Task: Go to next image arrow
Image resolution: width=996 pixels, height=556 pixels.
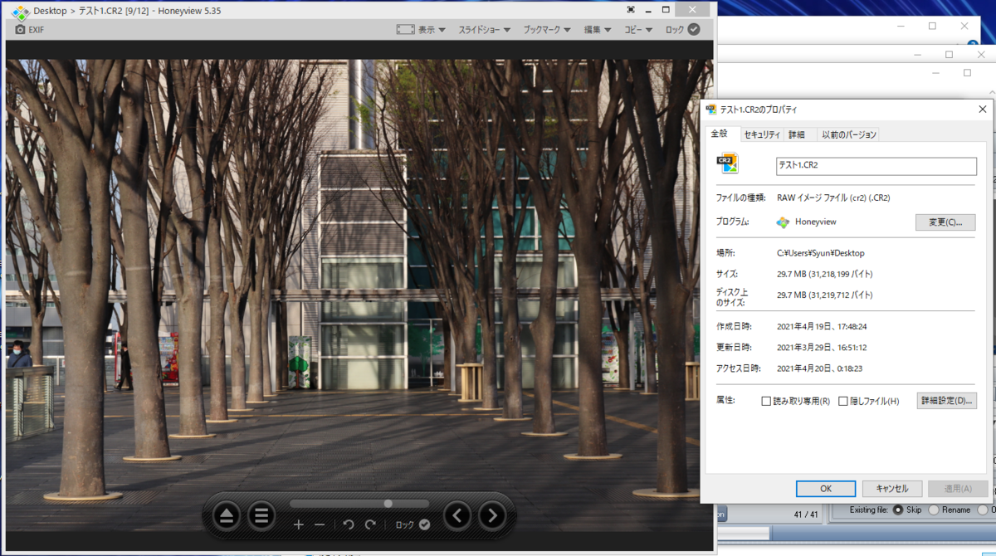Action: [x=492, y=515]
